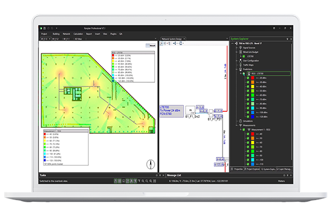Click the Traffic Maps icon

pyautogui.click(x=240, y=65)
